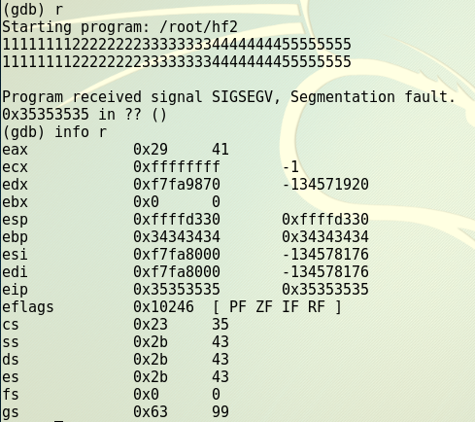The width and height of the screenshot is (475, 422).
Task: Click gs decimal value 99
Action: tap(221, 412)
